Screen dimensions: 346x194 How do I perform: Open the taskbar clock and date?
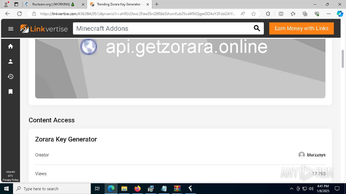tap(323, 189)
